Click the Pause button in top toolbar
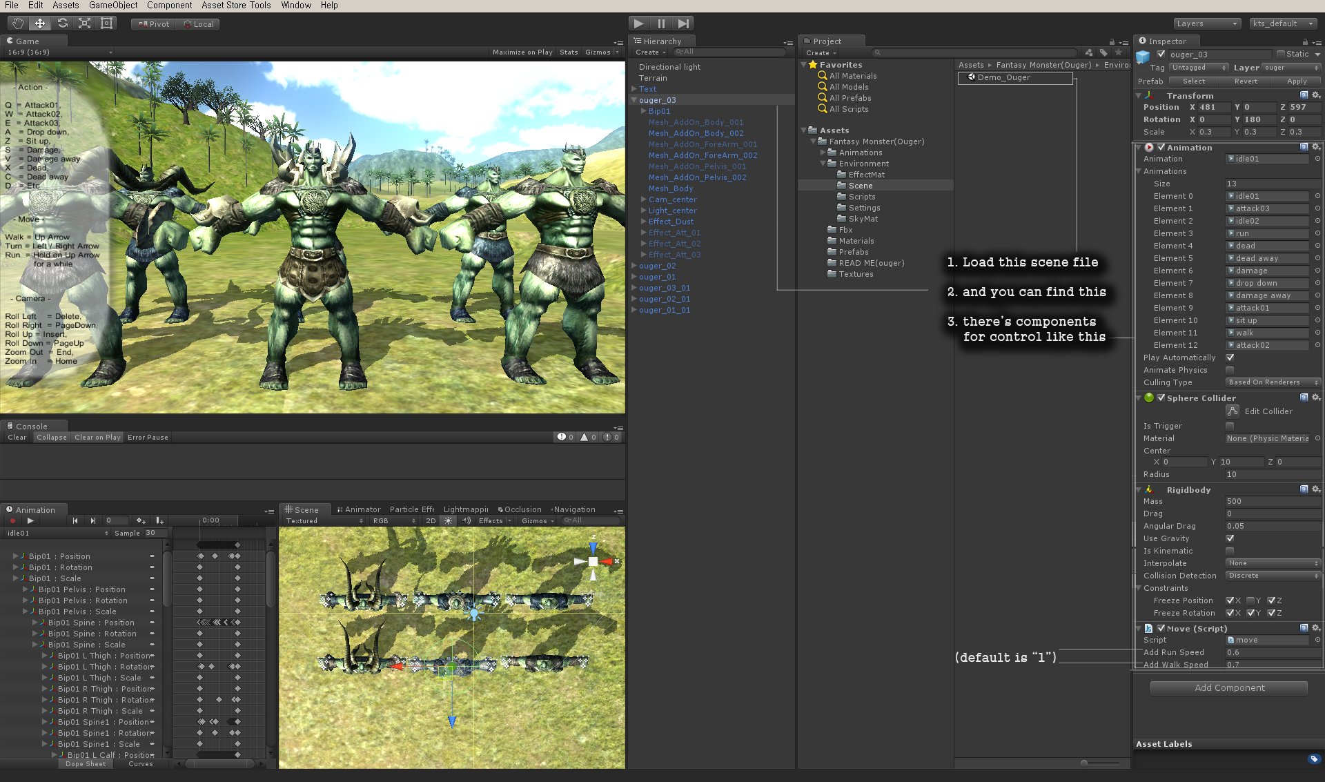Screen dimensions: 1325x782 (661, 23)
